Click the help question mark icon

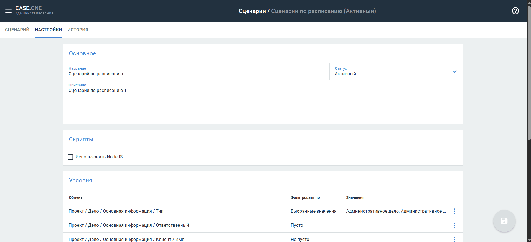pos(515,11)
